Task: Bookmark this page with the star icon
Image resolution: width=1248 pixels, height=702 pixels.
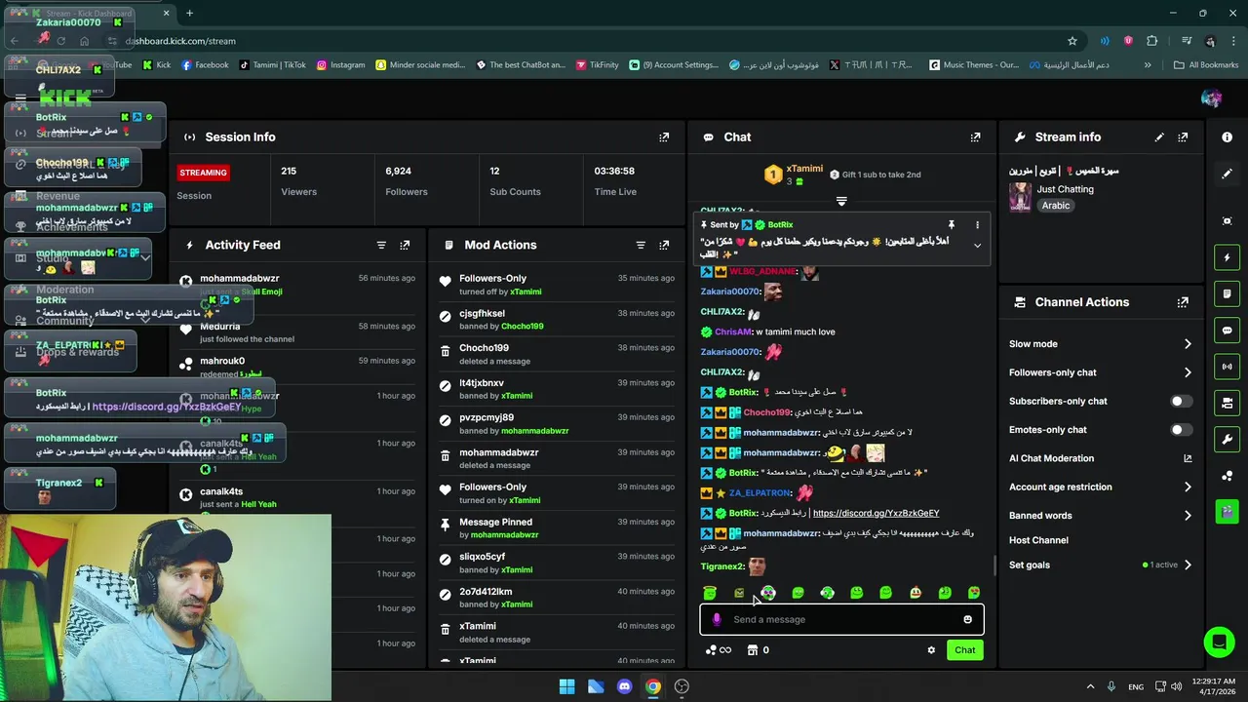Action: (1072, 41)
